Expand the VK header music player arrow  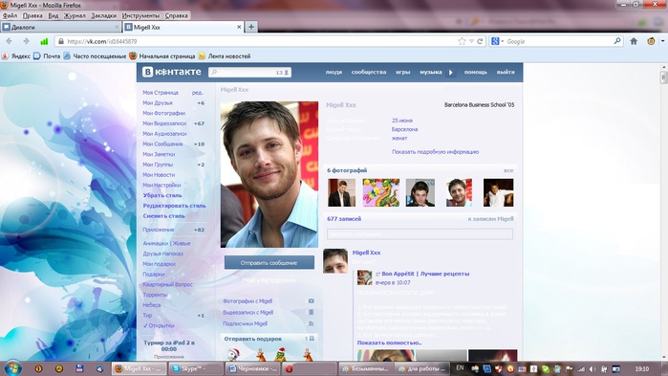[x=451, y=73]
